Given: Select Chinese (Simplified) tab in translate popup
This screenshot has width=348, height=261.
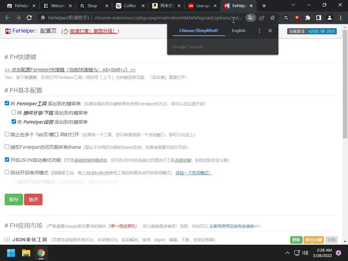Looking at the screenshot, I should click(x=198, y=31).
